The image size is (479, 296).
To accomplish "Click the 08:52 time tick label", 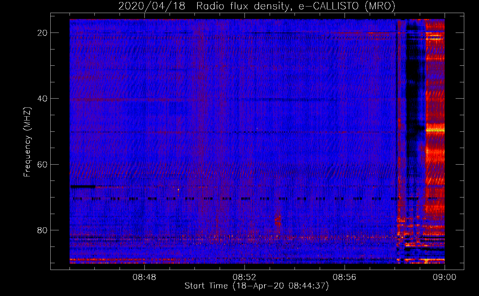I will (x=245, y=277).
